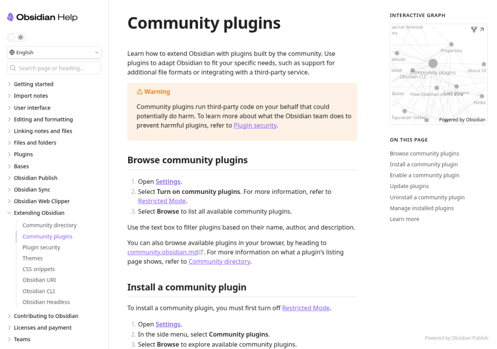Screen dimensions: 497x349
Task: Open the Plugin security sidebar page
Action: [41, 247]
